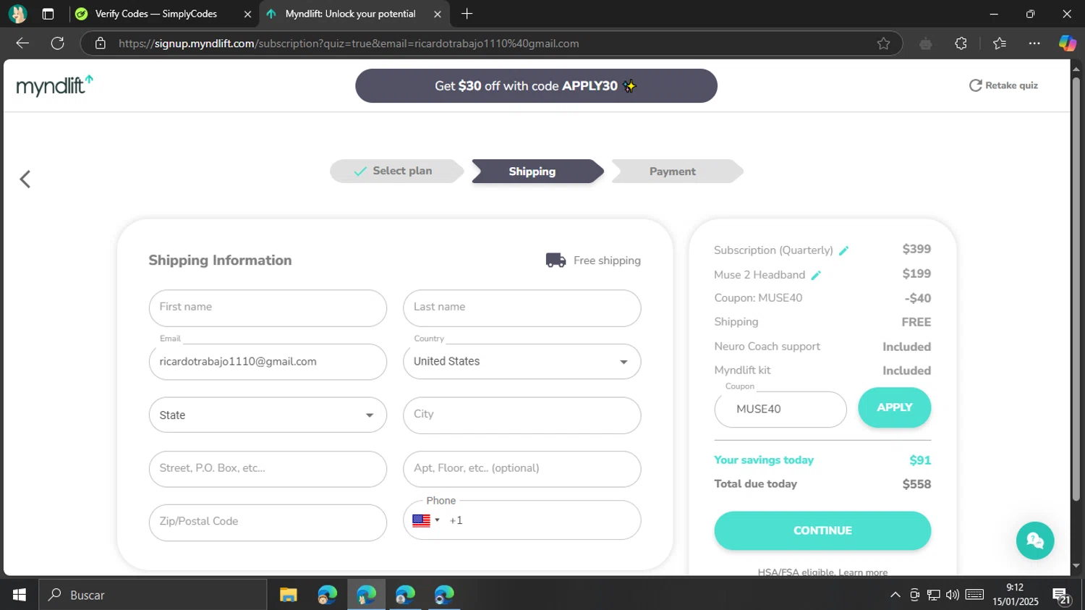
Task: Open a new tab with plus
Action: (467, 14)
